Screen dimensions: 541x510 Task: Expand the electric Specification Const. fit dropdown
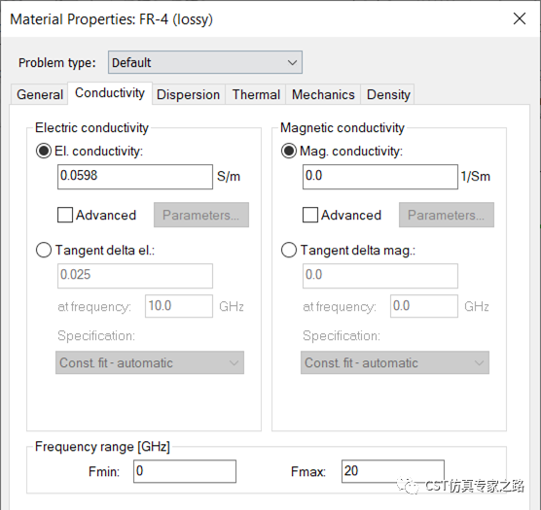pyautogui.click(x=150, y=362)
